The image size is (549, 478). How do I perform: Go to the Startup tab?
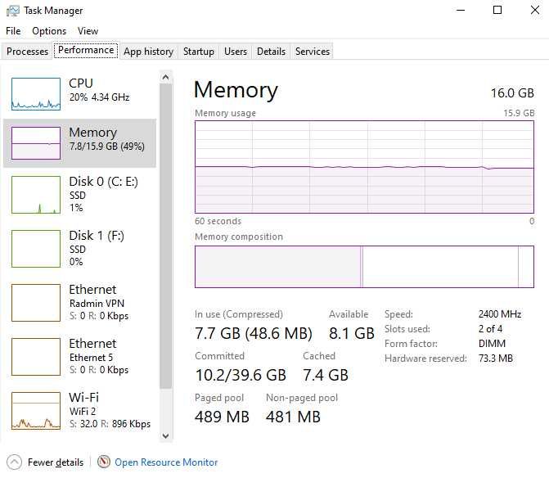tap(199, 52)
